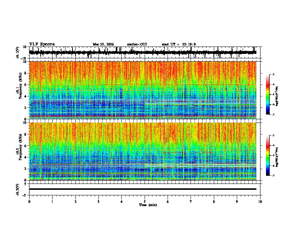Click the 4 kHz tick label on ch.1 spectrogram
293x226 pixels.
tap(26, 96)
